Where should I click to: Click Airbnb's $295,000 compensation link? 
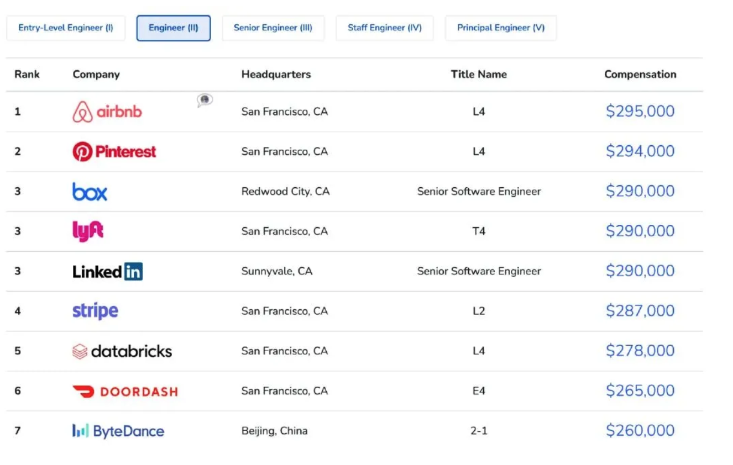(640, 112)
